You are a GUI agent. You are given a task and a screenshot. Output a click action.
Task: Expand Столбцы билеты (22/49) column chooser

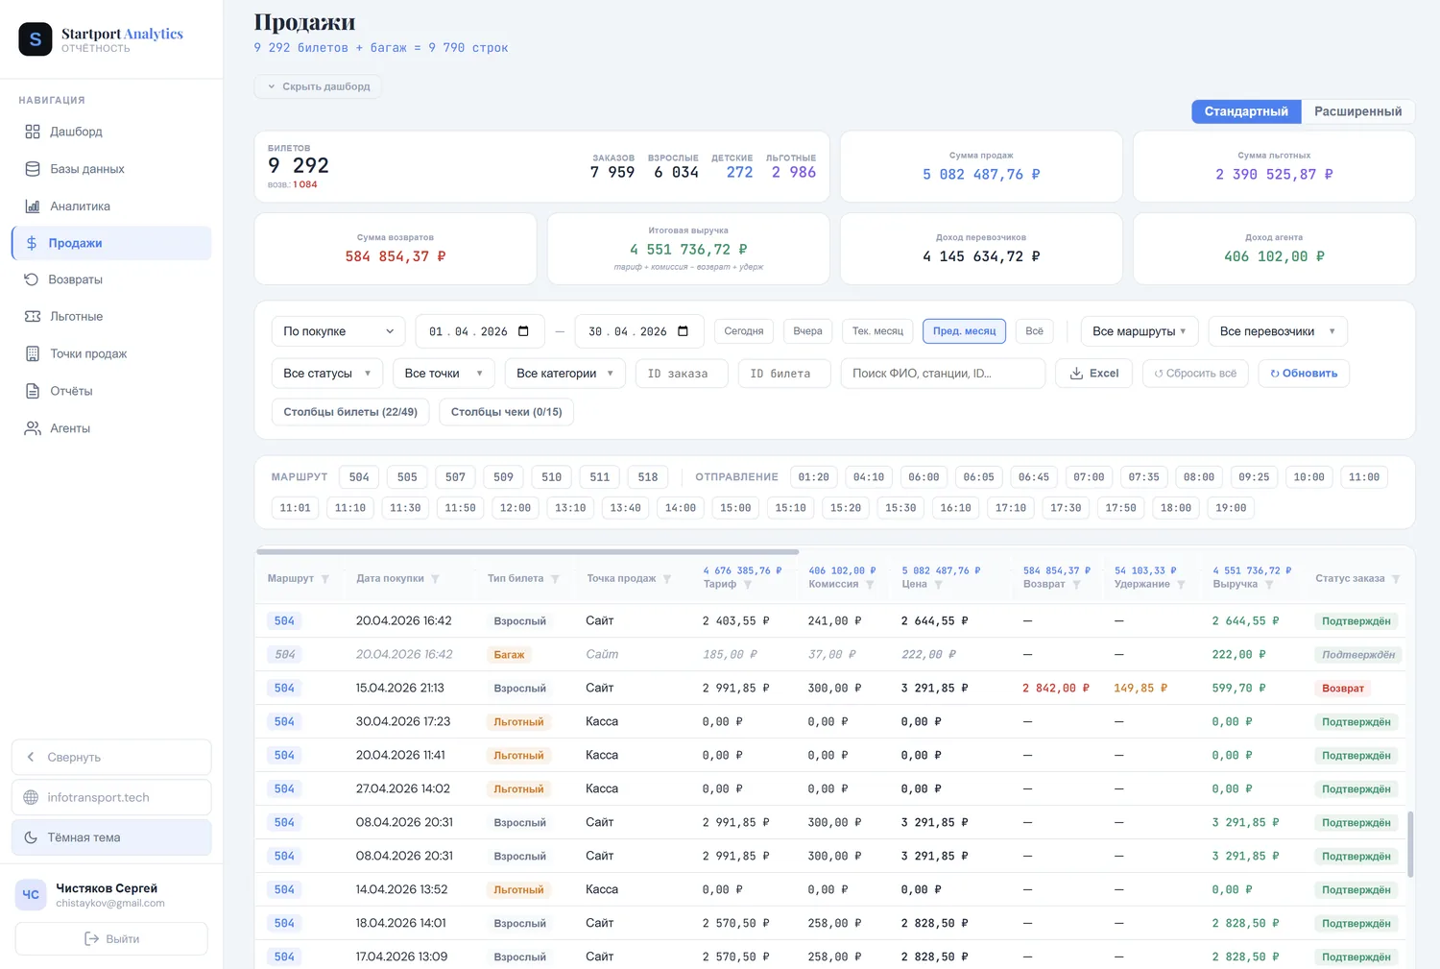coord(350,412)
